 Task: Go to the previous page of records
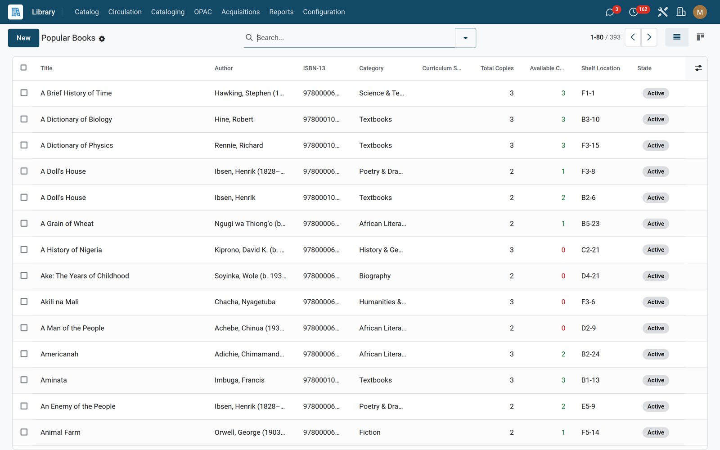click(633, 37)
